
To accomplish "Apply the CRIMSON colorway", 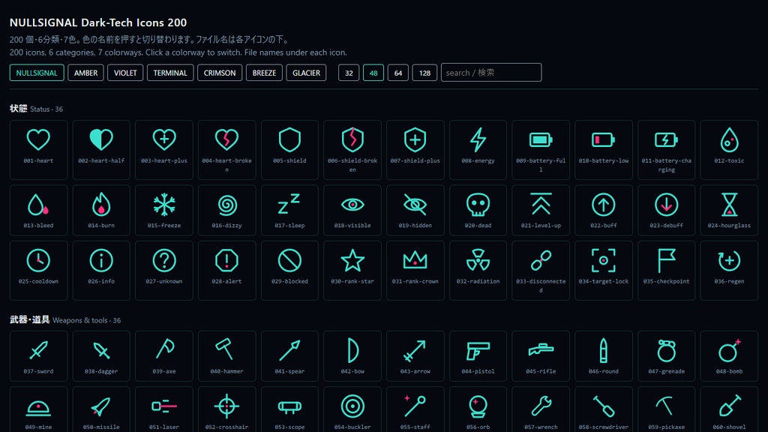I will coord(220,73).
